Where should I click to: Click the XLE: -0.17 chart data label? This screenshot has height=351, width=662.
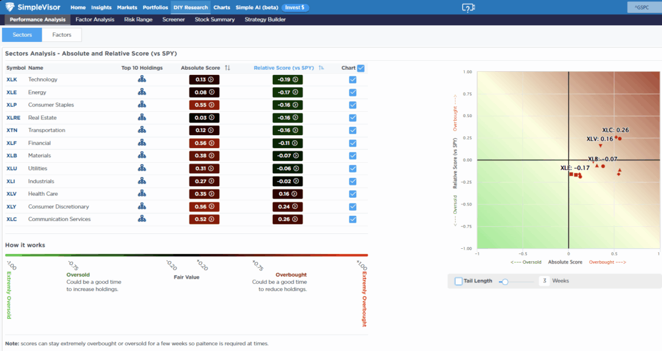(x=575, y=167)
